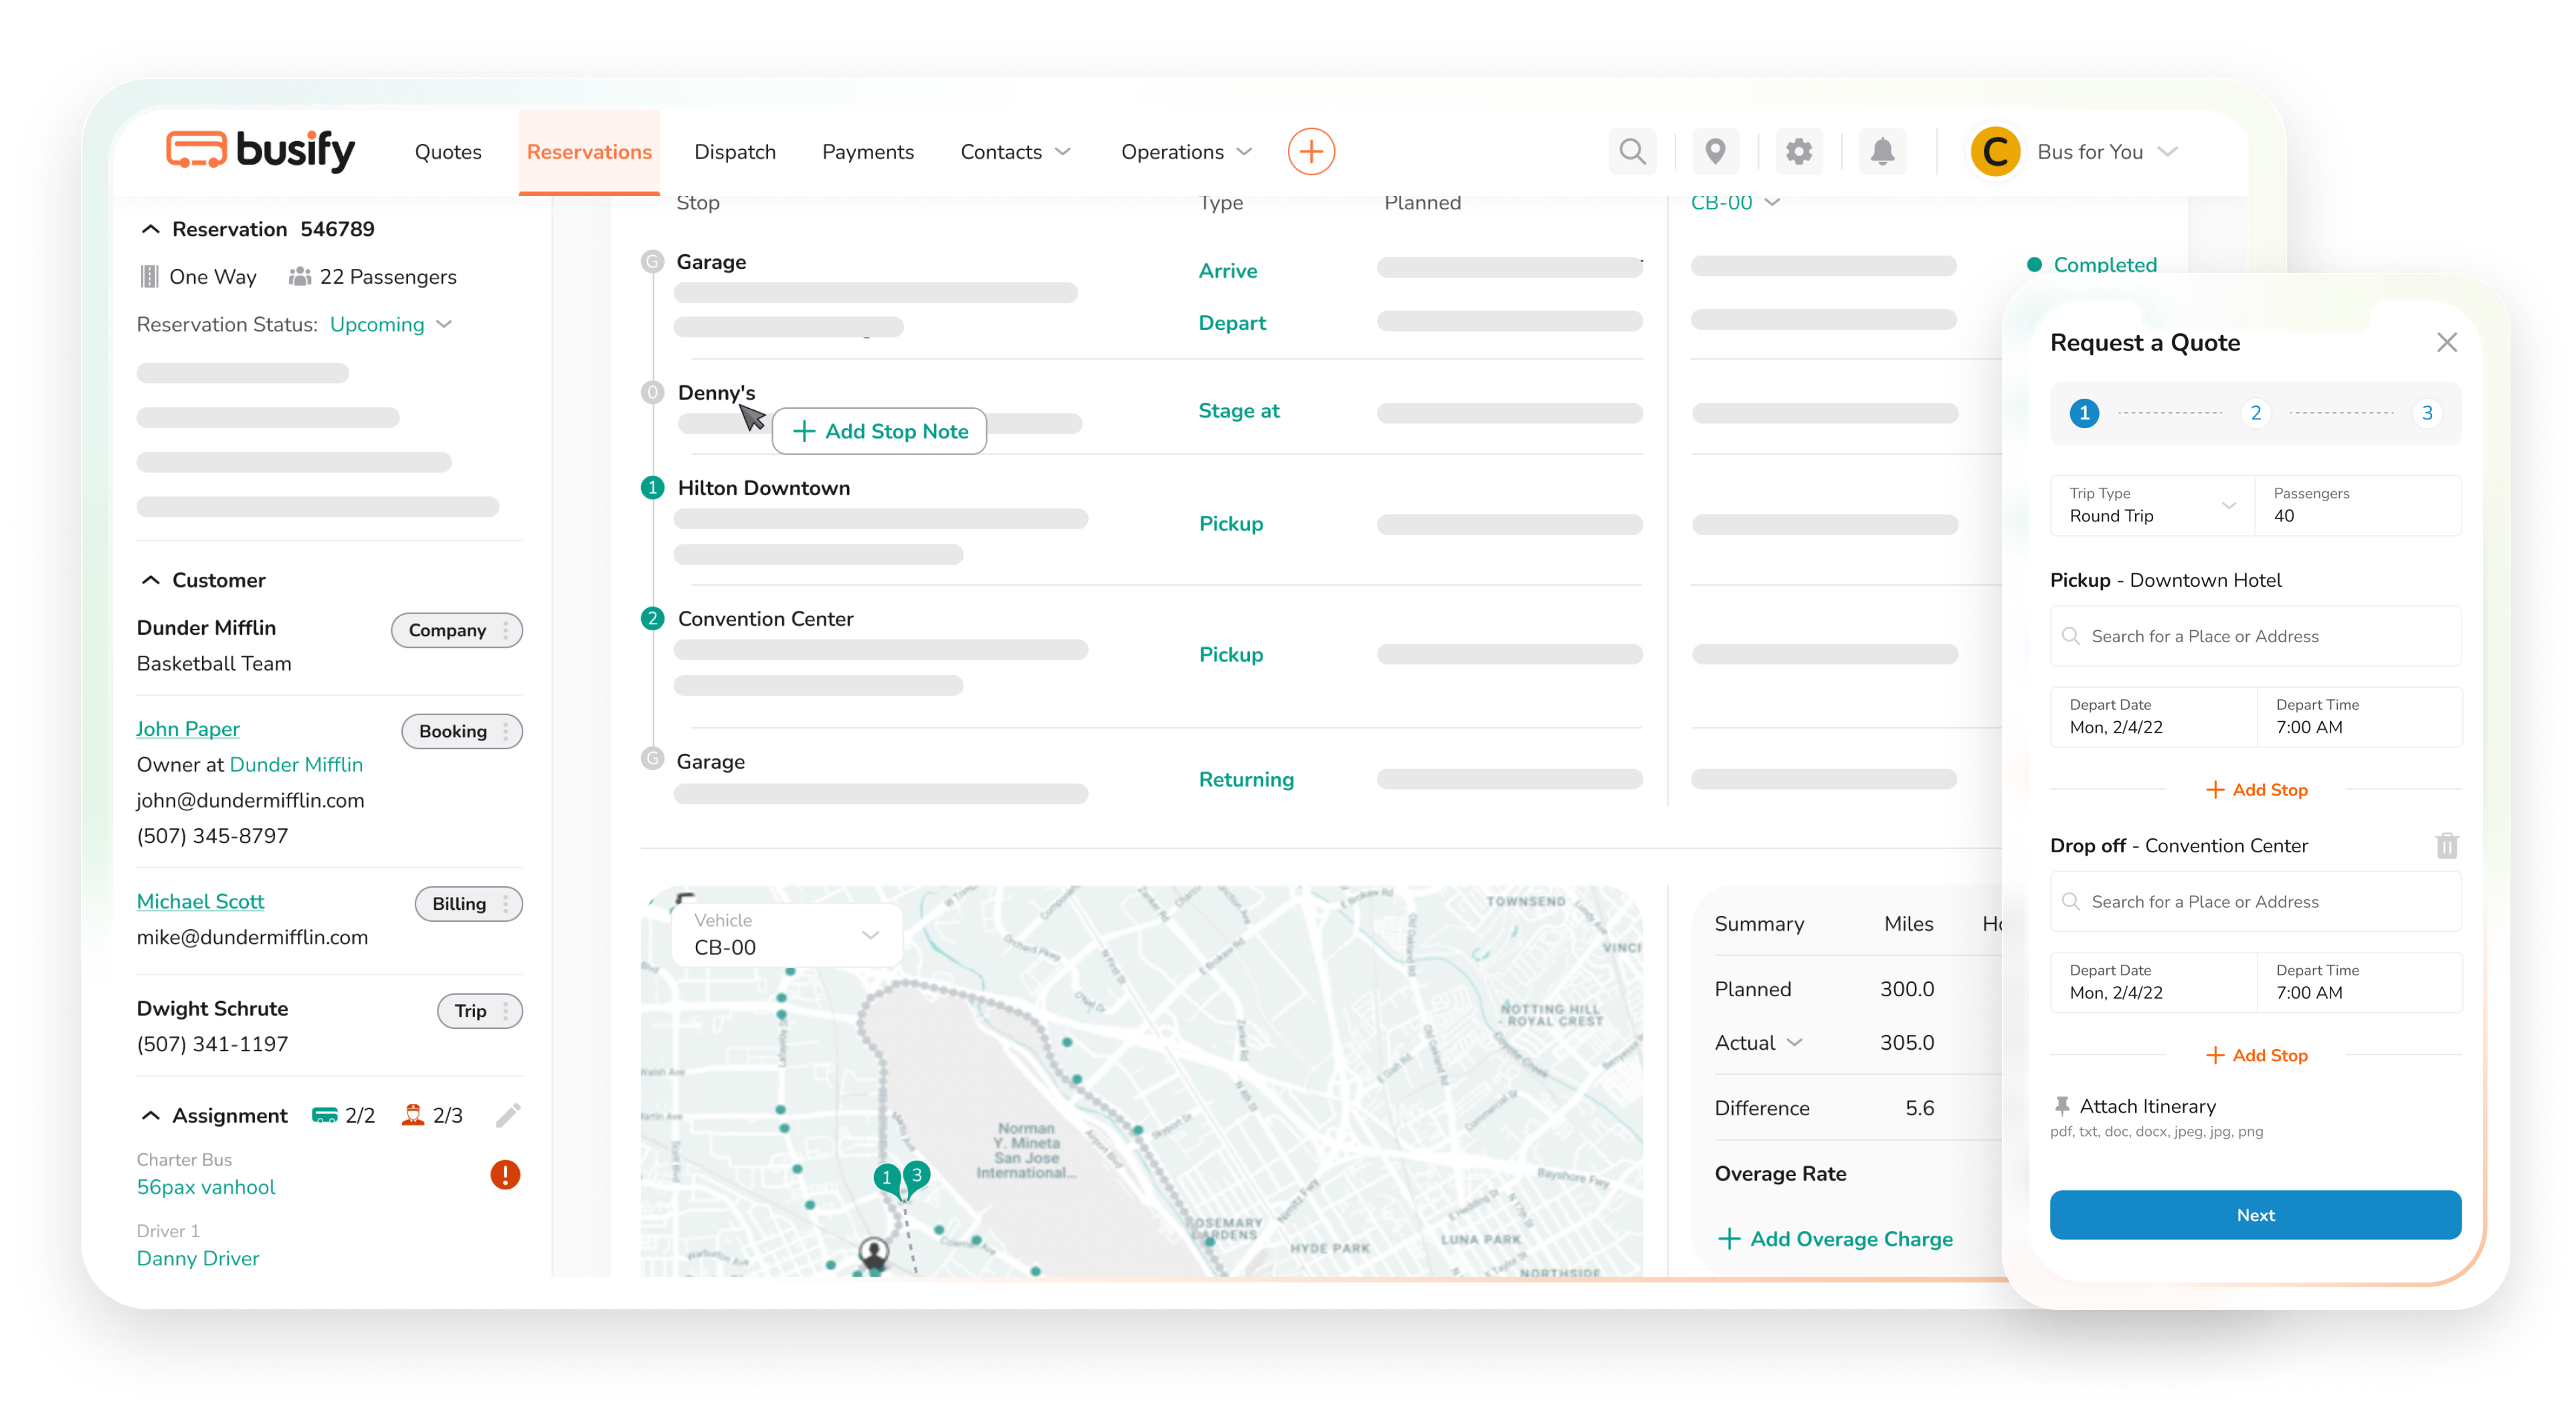The height and width of the screenshot is (1415, 2576).
Task: Click the red alert icon beside 56pax vanhool
Action: coord(505,1174)
